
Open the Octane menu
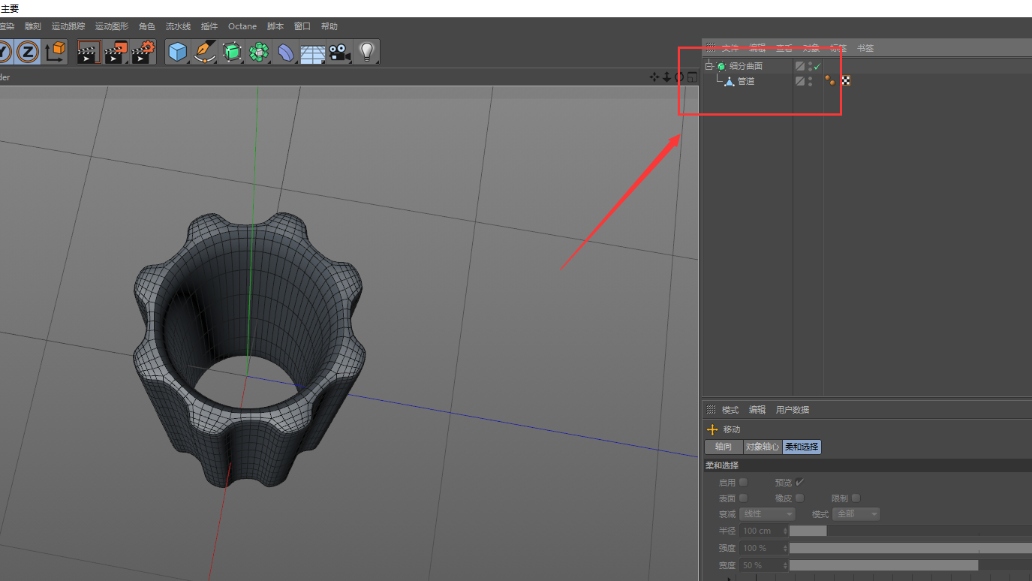tap(242, 26)
